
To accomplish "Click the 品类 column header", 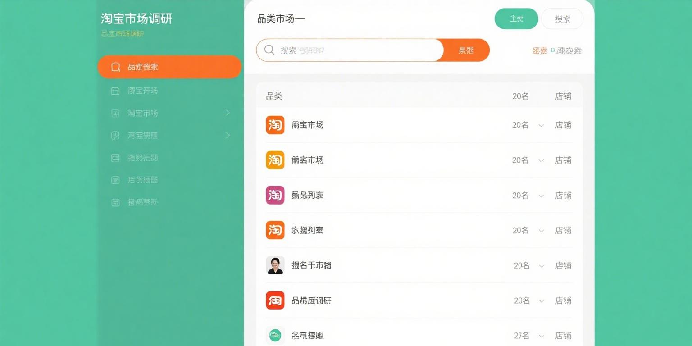I will tap(274, 96).
